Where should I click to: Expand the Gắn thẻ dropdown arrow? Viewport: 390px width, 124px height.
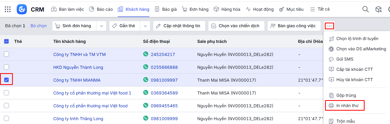coord(145,26)
